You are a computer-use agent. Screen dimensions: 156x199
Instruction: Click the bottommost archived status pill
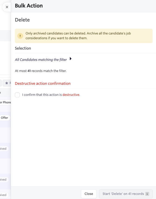[4, 195]
